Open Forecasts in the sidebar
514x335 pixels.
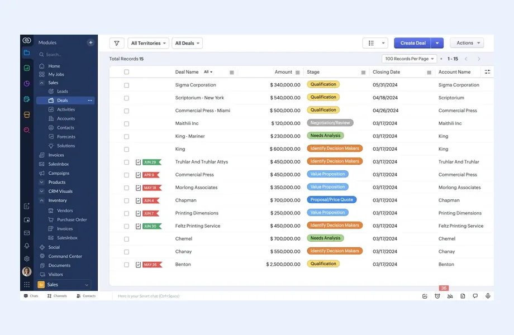click(x=66, y=137)
